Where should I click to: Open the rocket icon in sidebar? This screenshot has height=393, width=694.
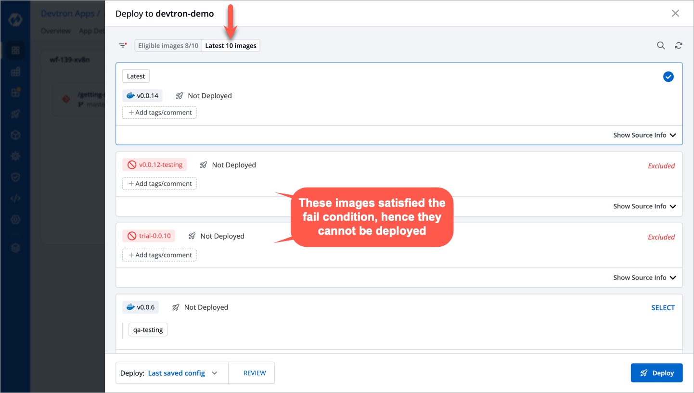15,114
